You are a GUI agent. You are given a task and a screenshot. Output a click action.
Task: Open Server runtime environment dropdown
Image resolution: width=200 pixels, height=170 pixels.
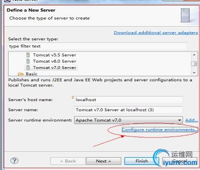[x=128, y=120]
